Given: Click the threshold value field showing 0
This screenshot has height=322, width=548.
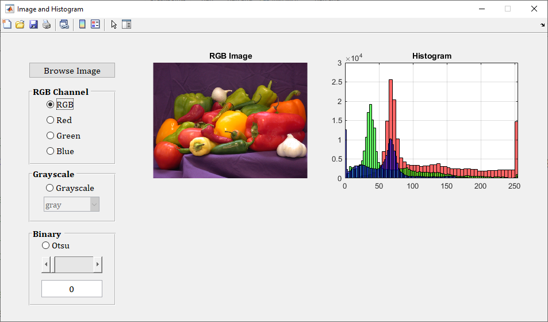Looking at the screenshot, I should (72, 289).
